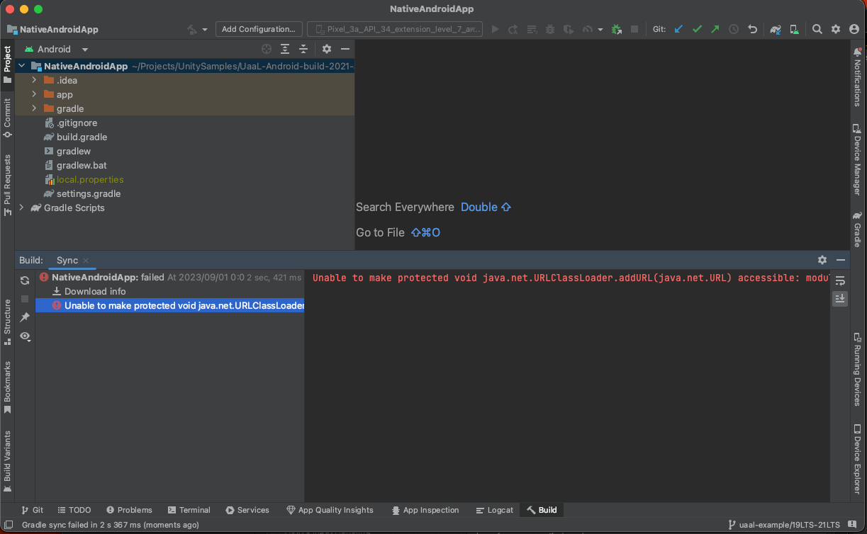This screenshot has width=867, height=534.
Task: Click Git Commit green checkmark
Action: [697, 29]
